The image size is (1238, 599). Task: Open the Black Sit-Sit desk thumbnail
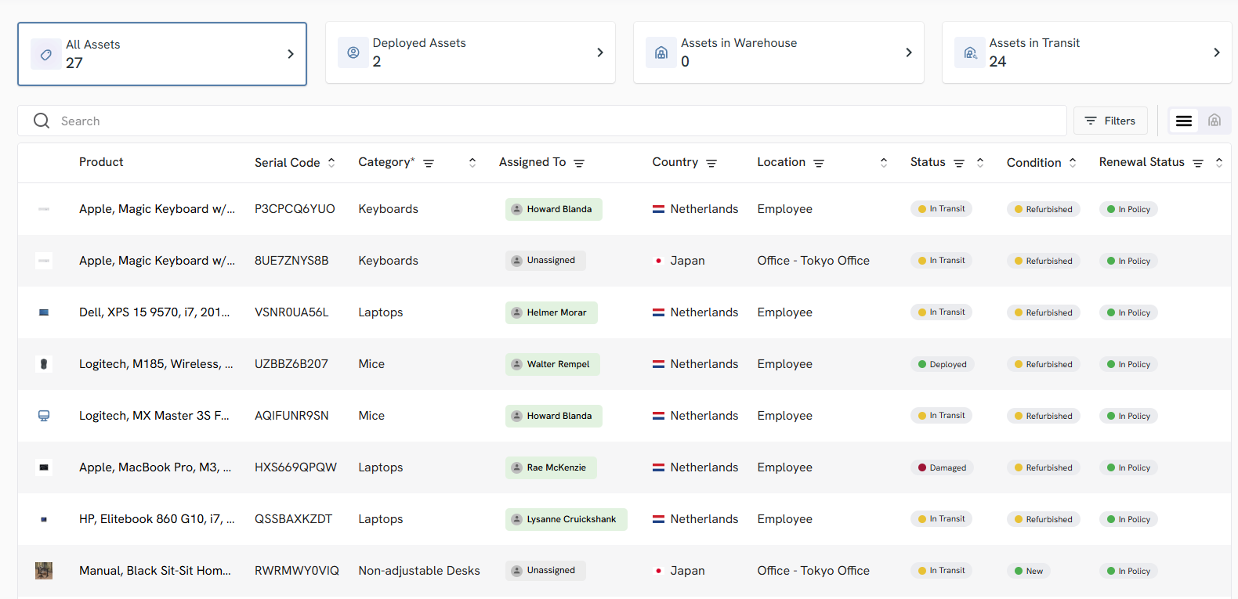(44, 571)
